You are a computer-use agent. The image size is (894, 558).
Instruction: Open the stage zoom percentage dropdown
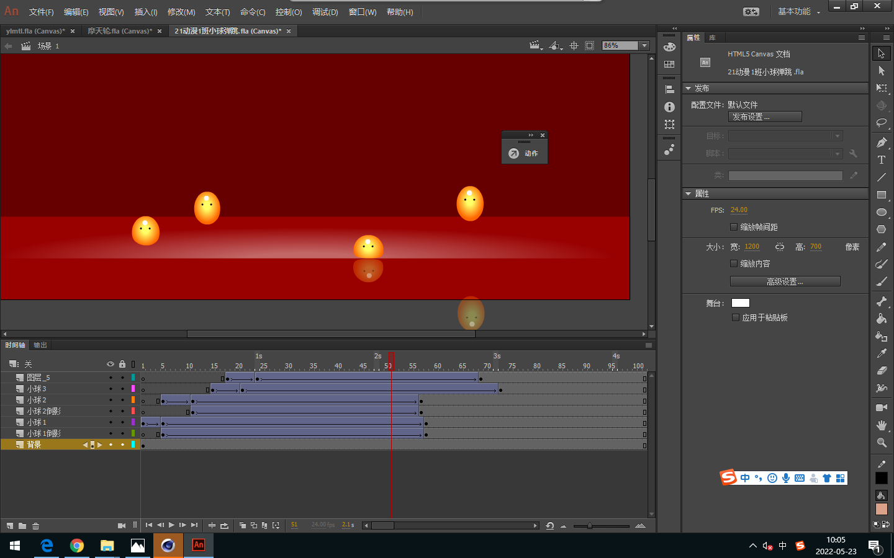(x=644, y=45)
